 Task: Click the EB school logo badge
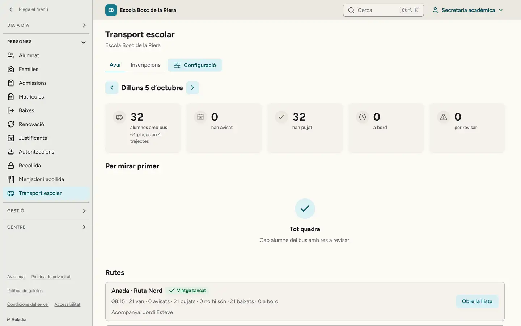pos(111,10)
